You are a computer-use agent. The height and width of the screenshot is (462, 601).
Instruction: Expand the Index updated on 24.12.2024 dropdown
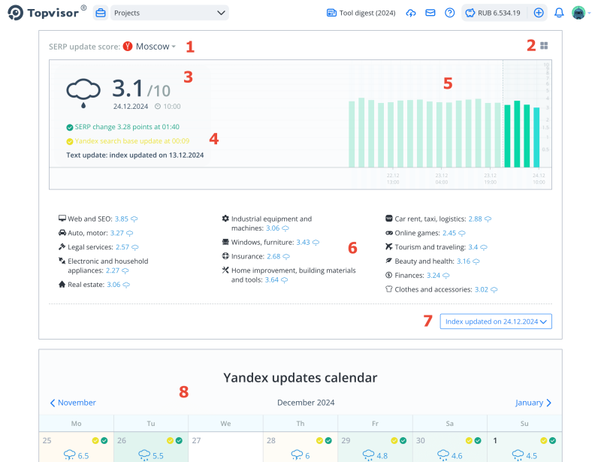click(496, 322)
